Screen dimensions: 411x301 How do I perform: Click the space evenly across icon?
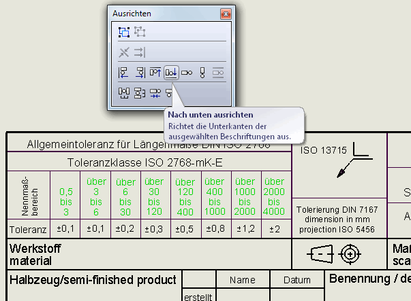[124, 93]
